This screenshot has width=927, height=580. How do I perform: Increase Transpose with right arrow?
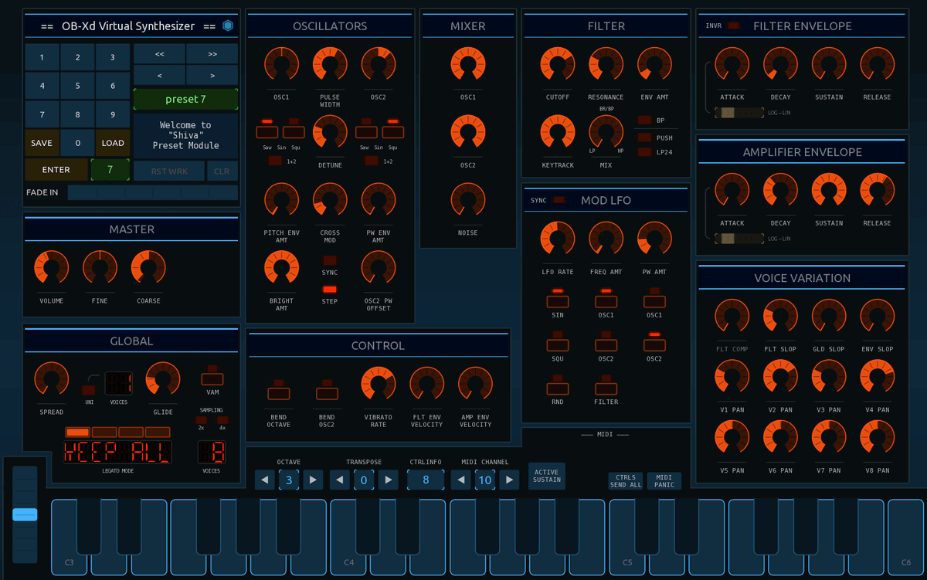pos(388,480)
